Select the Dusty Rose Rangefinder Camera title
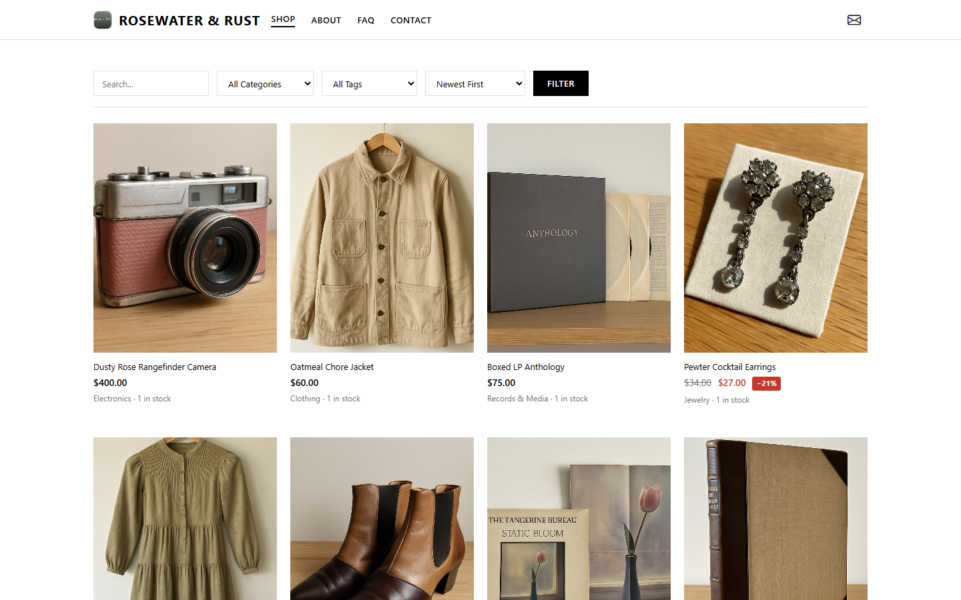Image resolution: width=961 pixels, height=600 pixels. 155,367
